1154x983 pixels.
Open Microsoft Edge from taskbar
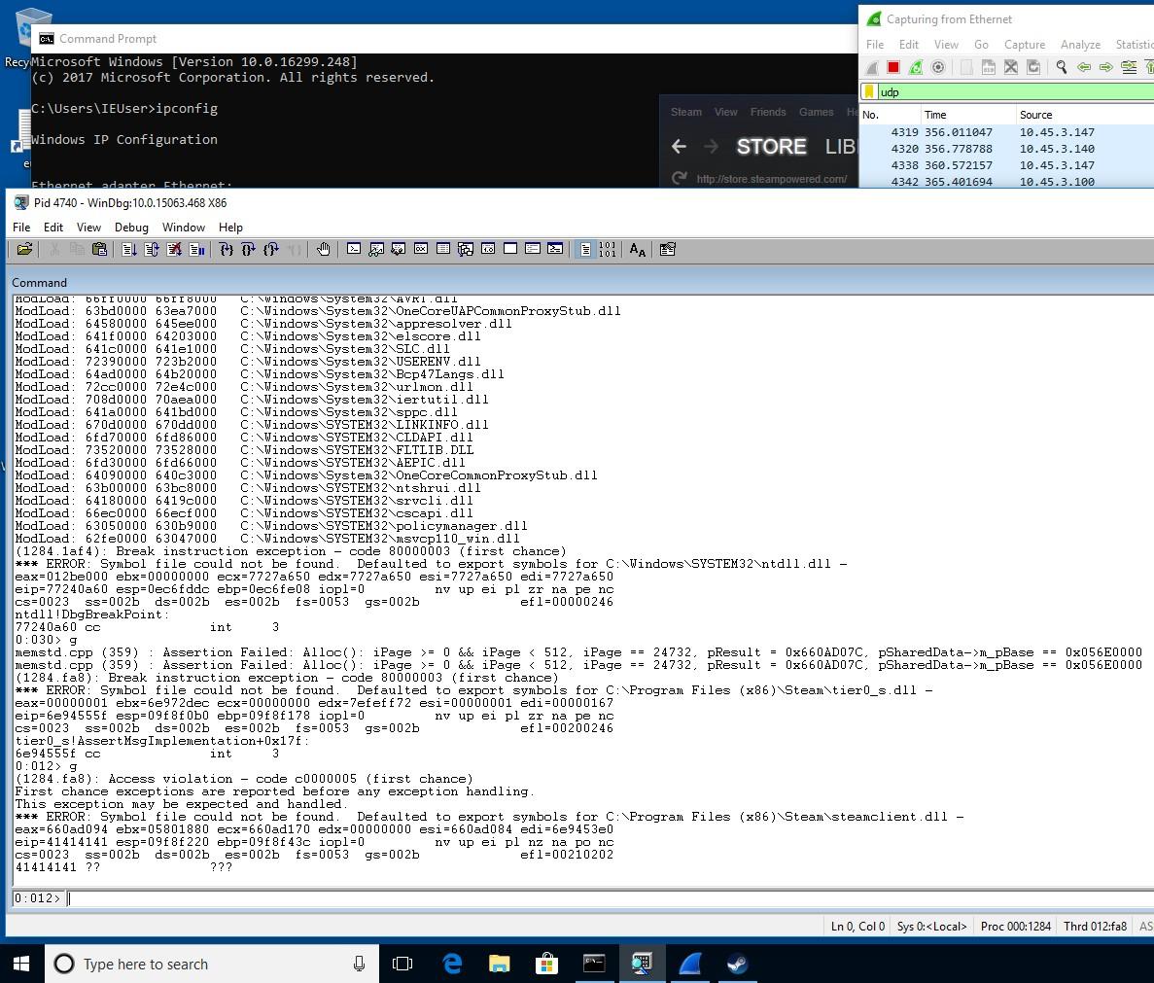(x=452, y=964)
